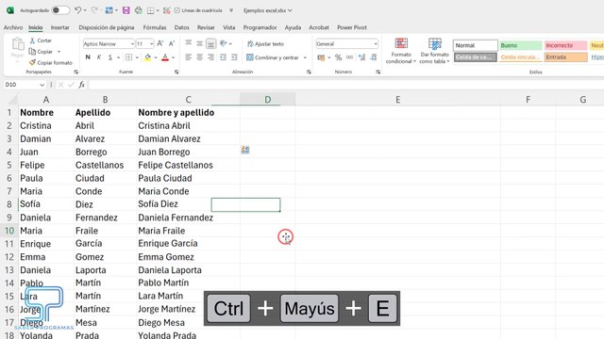
Task: Open font name Aptos Narrow dropdown
Action: click(x=132, y=44)
